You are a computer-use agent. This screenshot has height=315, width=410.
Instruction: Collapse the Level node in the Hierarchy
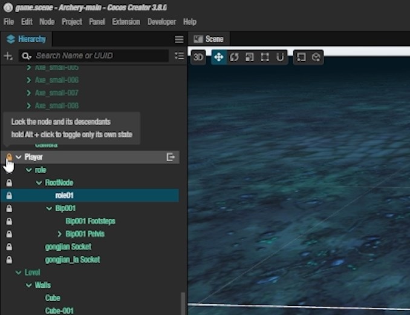point(19,273)
